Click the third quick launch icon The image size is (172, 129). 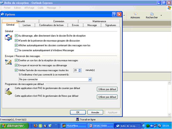45,126
